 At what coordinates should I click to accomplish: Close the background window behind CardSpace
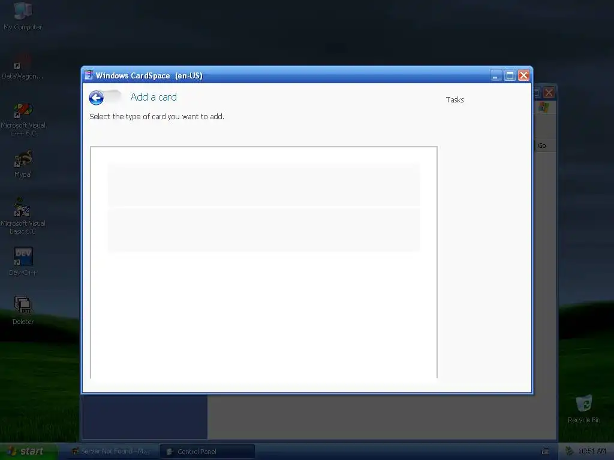(x=549, y=93)
